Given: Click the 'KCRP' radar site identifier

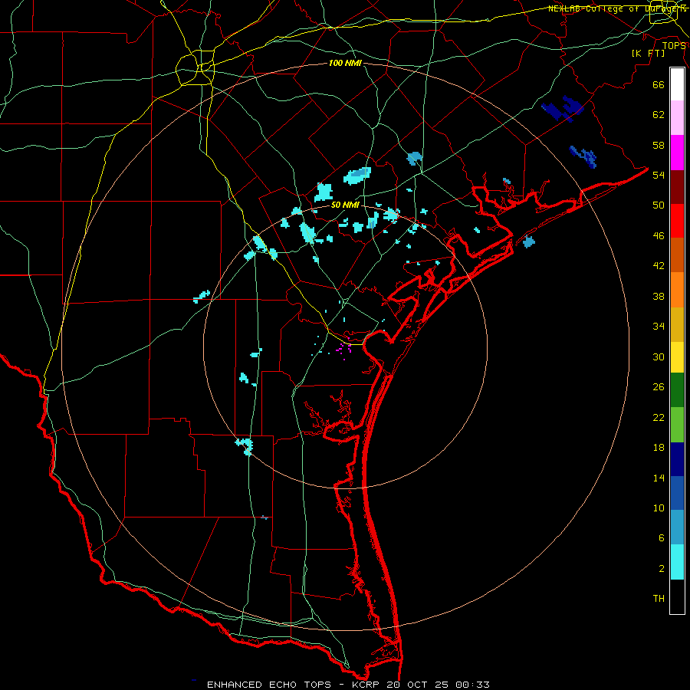Looking at the screenshot, I should tap(365, 685).
